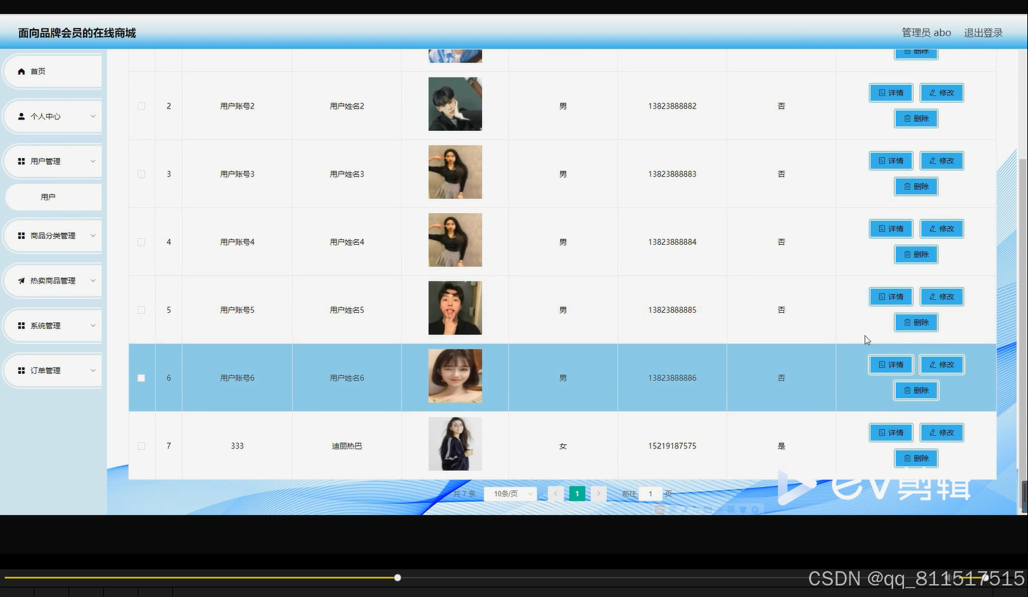Click 删除 for row 用户账号3

(x=916, y=187)
